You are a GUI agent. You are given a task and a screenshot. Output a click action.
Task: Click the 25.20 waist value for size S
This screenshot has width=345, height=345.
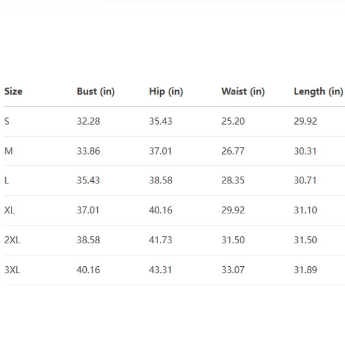coord(233,121)
